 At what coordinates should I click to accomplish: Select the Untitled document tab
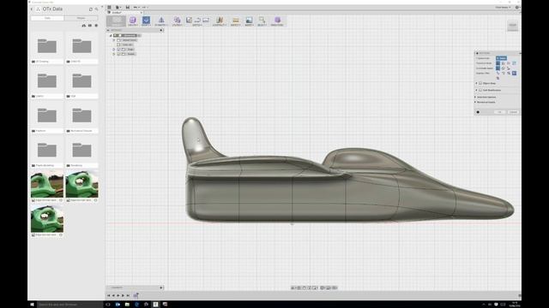click(x=124, y=12)
